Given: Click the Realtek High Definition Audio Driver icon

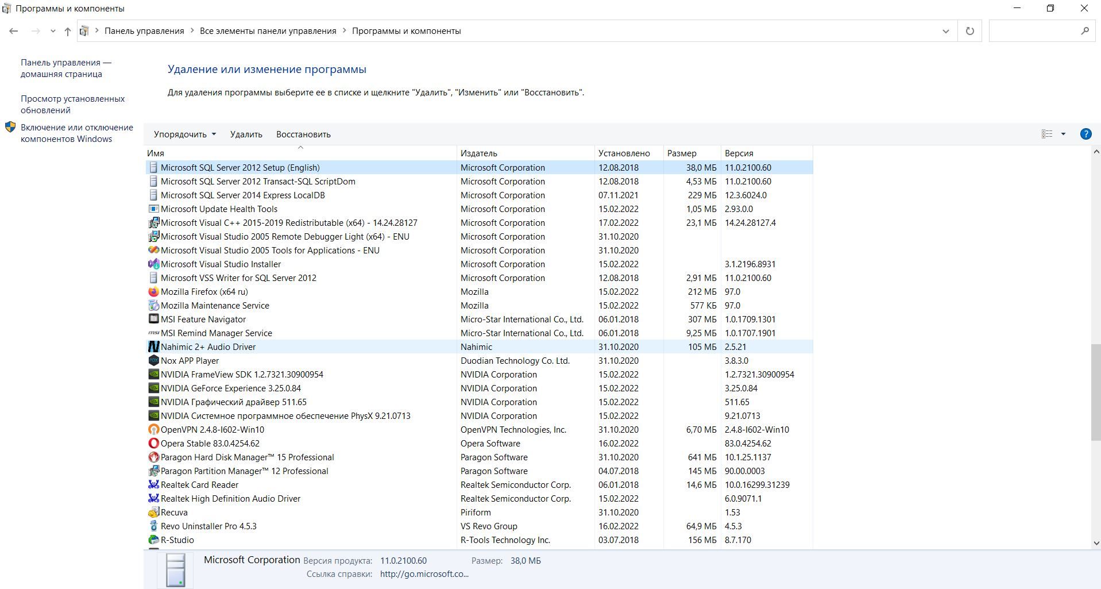Looking at the screenshot, I should (x=153, y=499).
